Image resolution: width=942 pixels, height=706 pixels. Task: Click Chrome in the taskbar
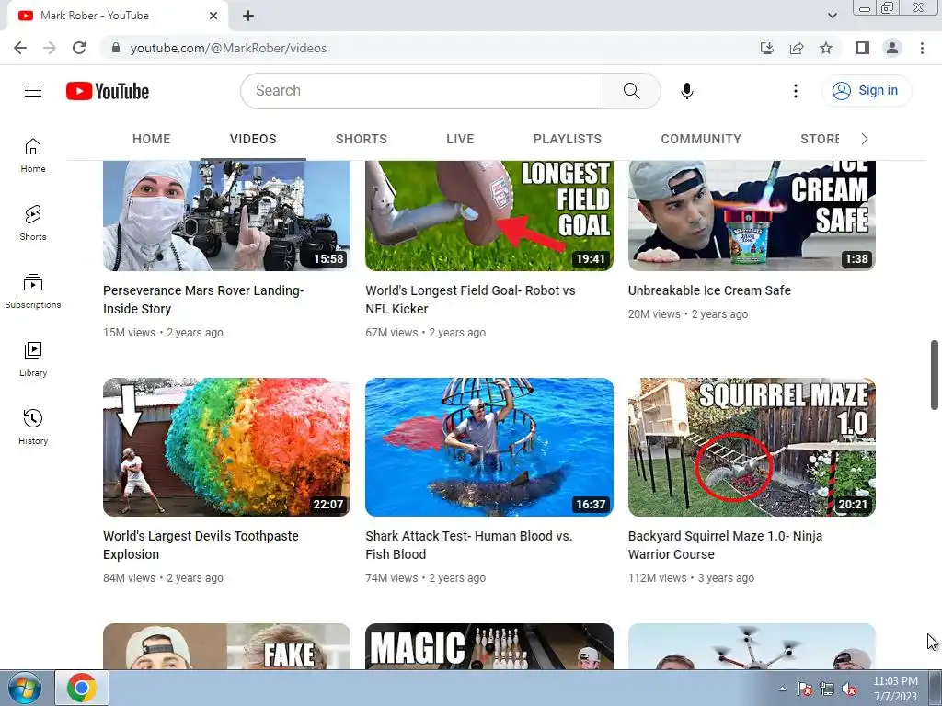(x=82, y=688)
